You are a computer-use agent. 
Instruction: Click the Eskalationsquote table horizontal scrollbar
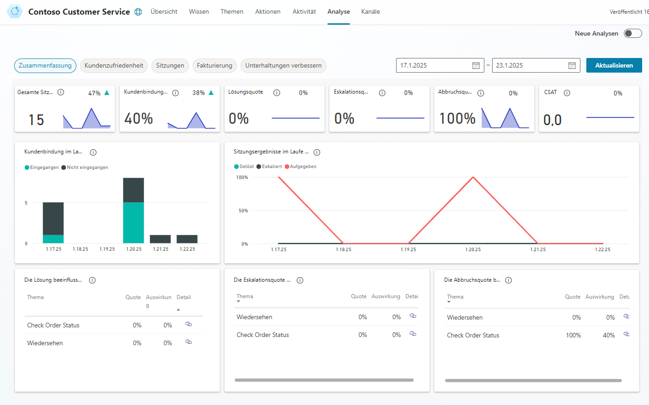point(324,380)
